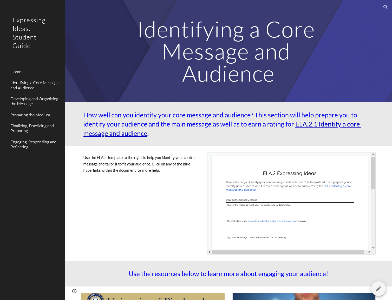Image resolution: width=392 pixels, height=300 pixels.
Task: Click the University of Pittsburgh resource thumbnail
Action: click(x=153, y=296)
